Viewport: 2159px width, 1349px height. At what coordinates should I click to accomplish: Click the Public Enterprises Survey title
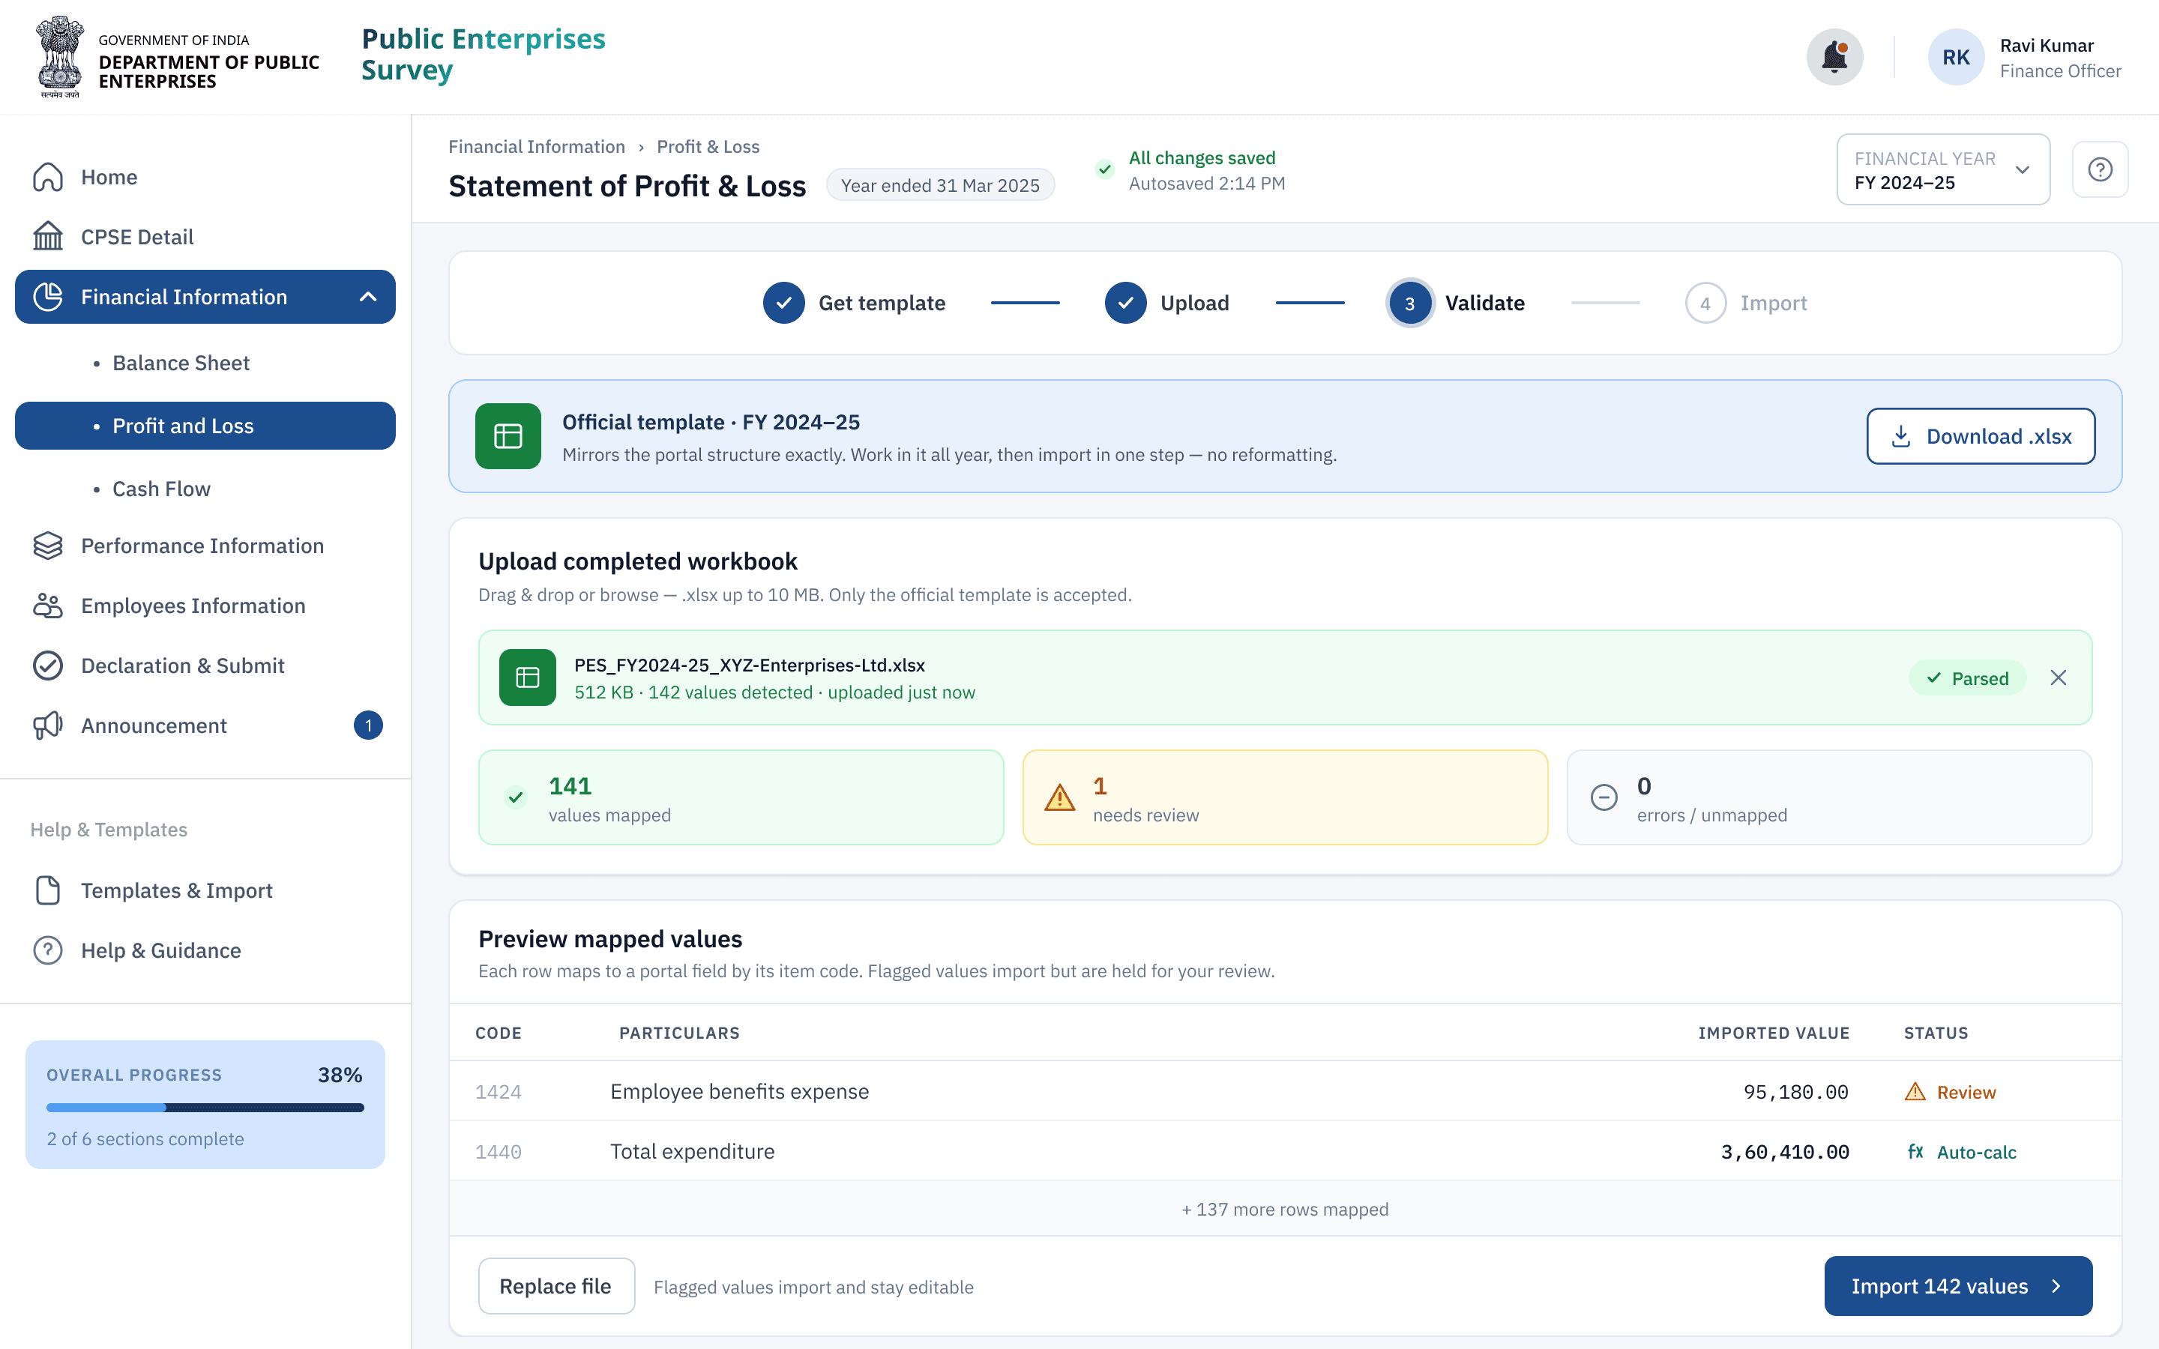pos(483,53)
